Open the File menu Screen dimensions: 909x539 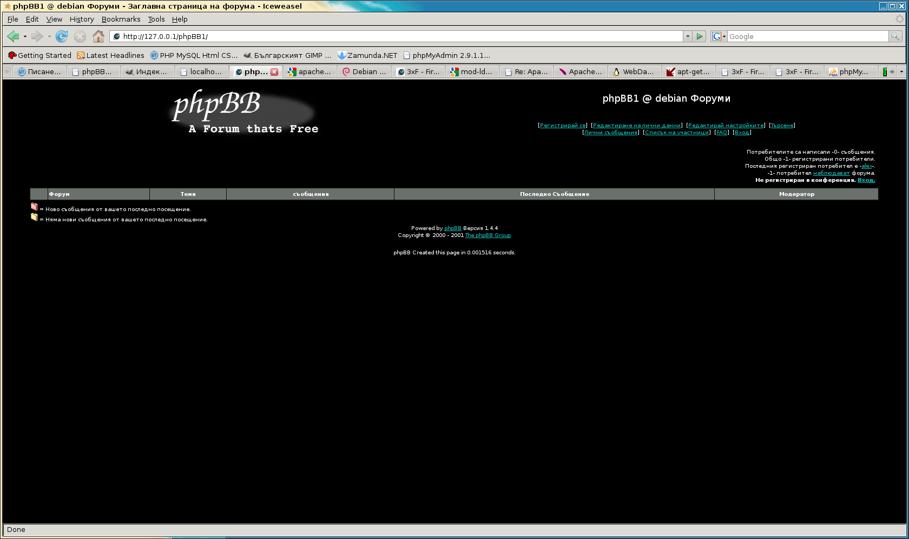pos(13,19)
